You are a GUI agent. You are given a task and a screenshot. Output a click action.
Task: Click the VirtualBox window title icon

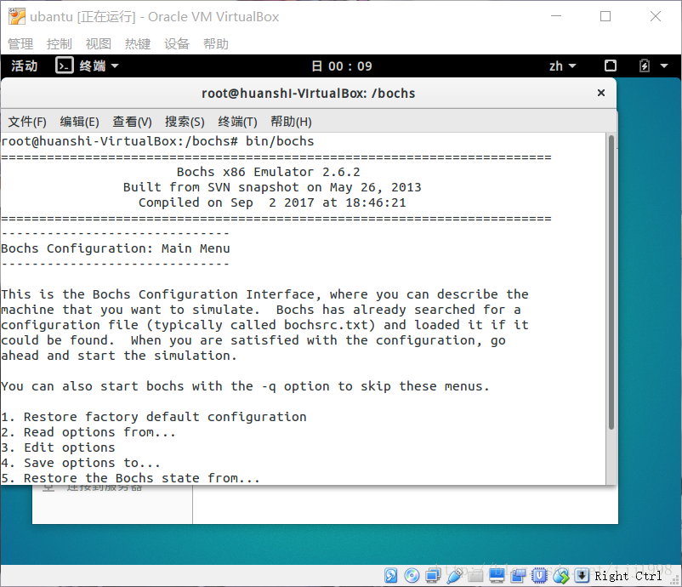[17, 16]
